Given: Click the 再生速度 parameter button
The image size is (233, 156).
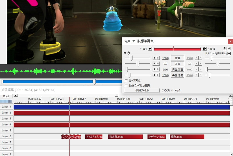Looking at the screenshot, I should point(177,75).
